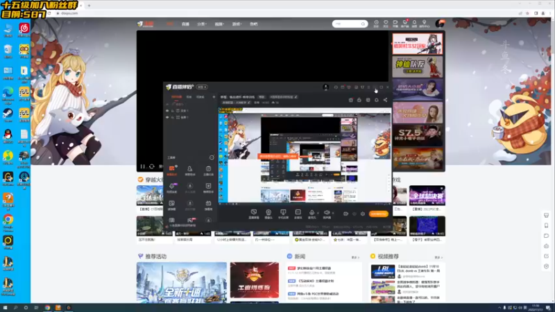
Task: Click the menu lines icon in the streaming app title bar
Action: click(x=368, y=87)
